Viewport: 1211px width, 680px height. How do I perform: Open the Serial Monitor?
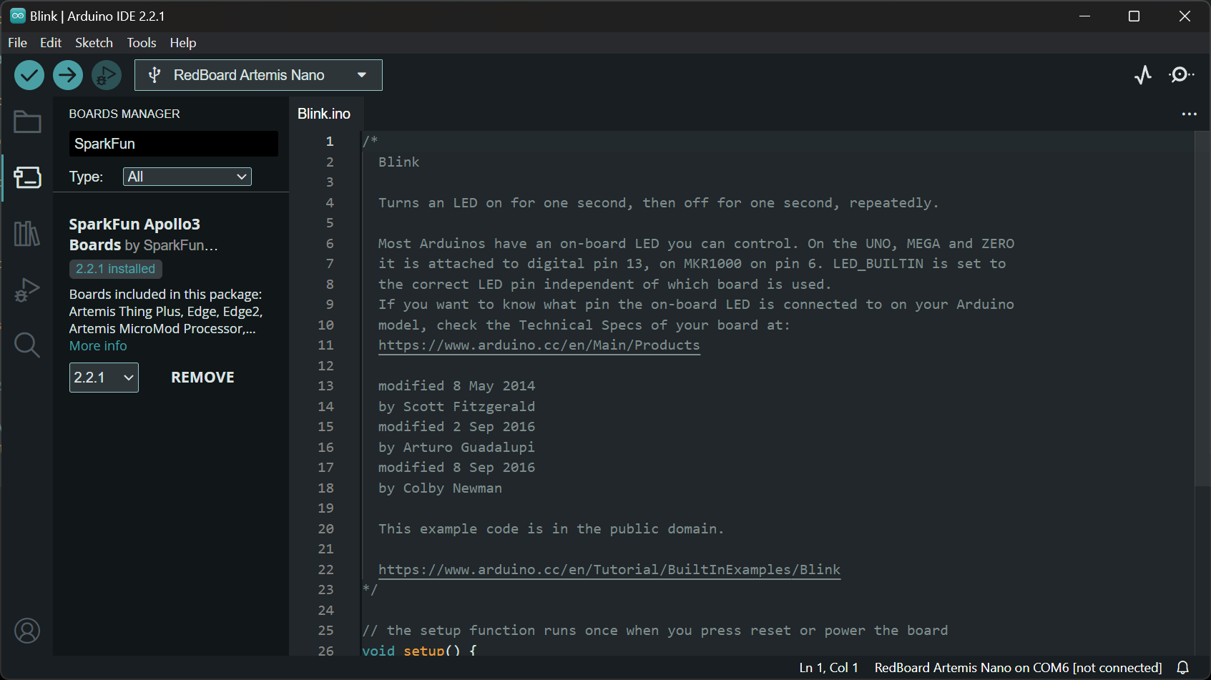1181,75
